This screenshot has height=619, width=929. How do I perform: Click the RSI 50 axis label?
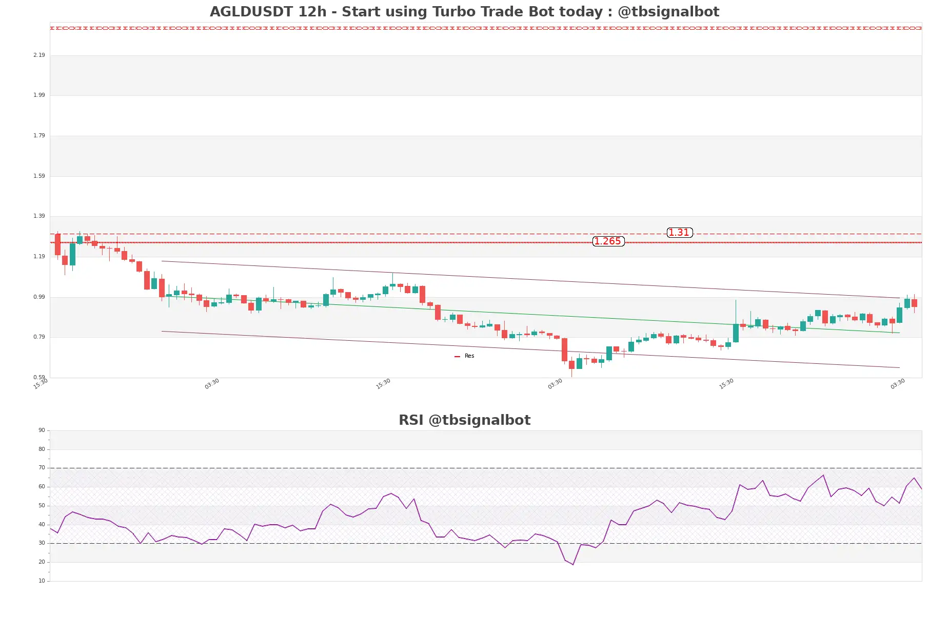[x=42, y=505]
